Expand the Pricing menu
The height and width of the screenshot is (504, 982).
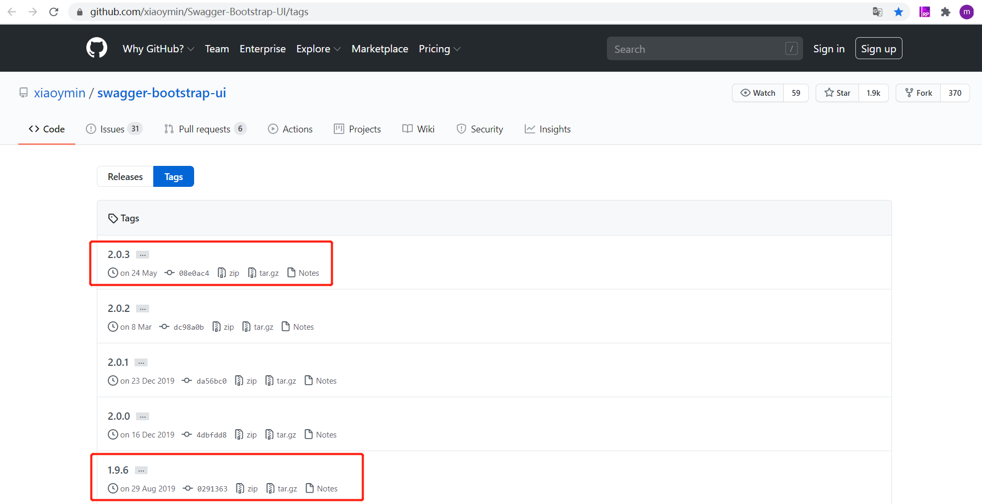tap(439, 49)
